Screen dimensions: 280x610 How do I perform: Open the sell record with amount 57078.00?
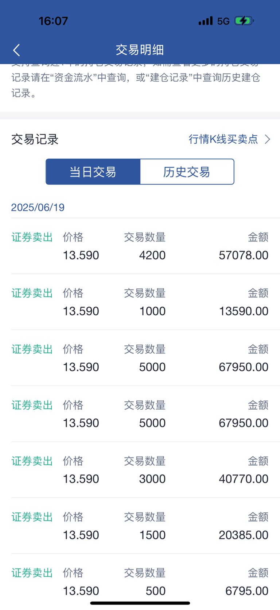pos(140,246)
